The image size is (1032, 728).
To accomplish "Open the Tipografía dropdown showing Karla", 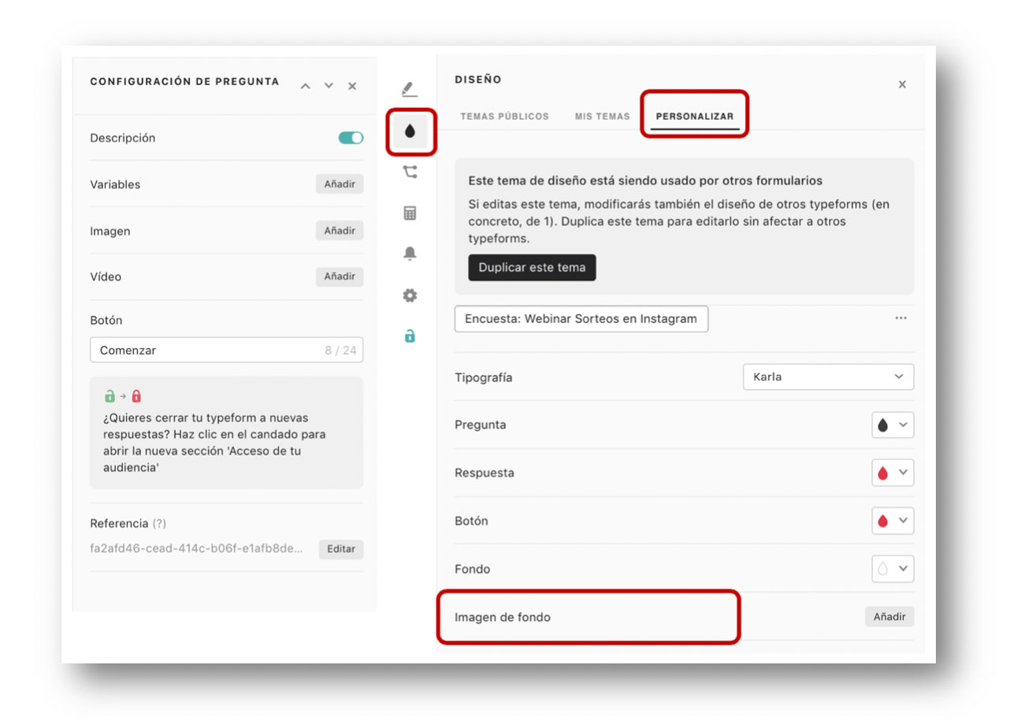I will click(828, 377).
